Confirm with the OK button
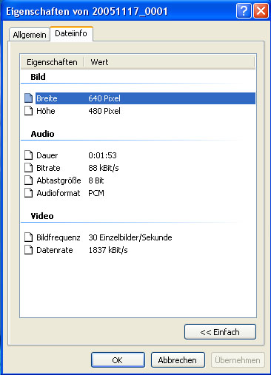Viewport: 271px width, 375px height. (118, 360)
